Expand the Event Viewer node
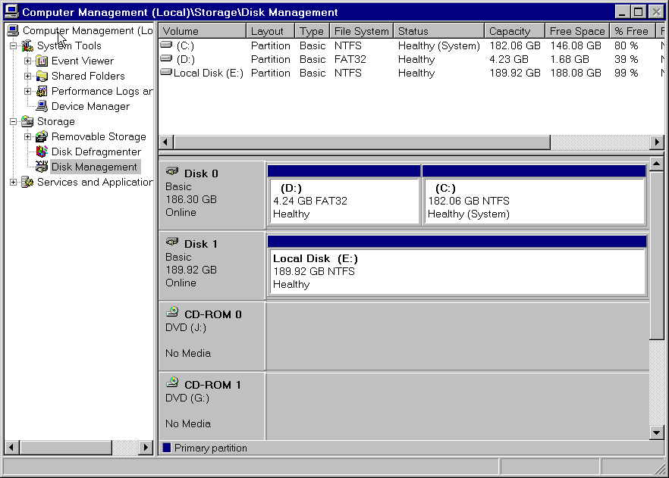The image size is (669, 478). click(x=28, y=61)
